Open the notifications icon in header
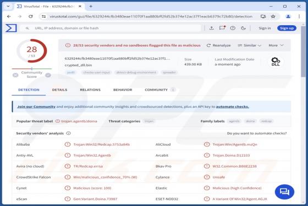 [x=222, y=28]
